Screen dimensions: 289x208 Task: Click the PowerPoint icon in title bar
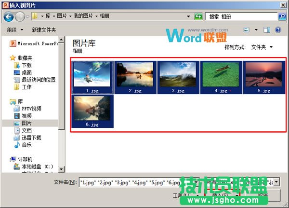click(6, 5)
